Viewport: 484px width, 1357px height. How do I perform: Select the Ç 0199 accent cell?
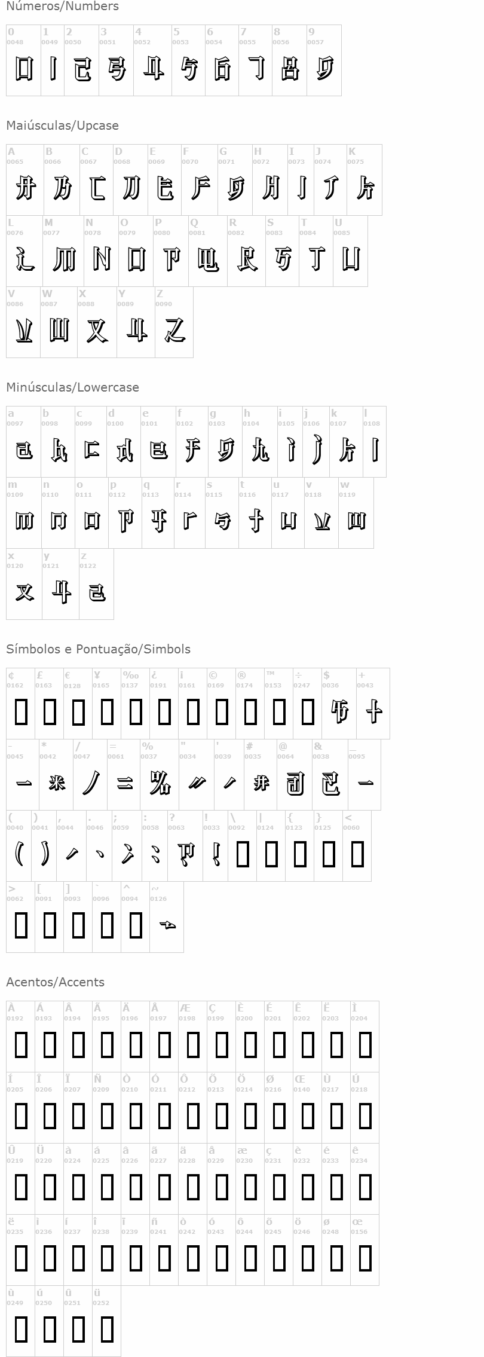click(x=222, y=1037)
